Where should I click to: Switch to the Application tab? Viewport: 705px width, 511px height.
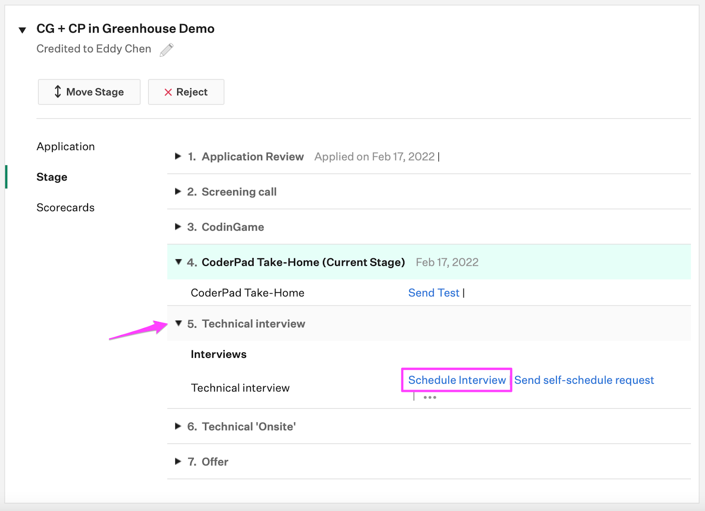[66, 146]
